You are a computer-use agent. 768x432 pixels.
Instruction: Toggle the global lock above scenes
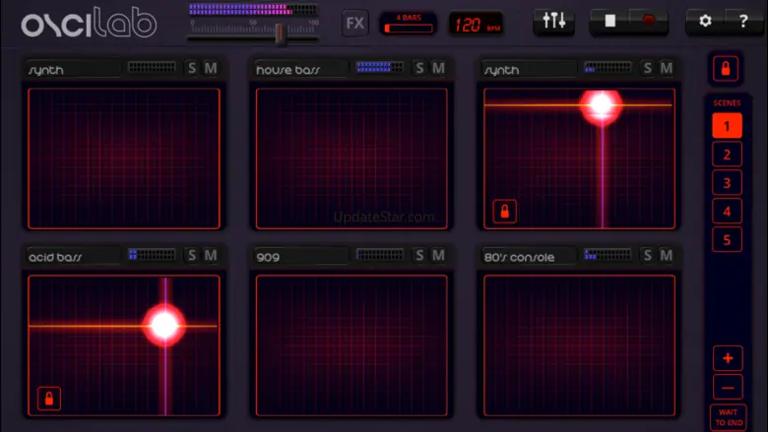click(727, 69)
